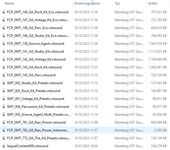
Task: Click file icon of SequelContent000.vstsound
Action: click(x=4, y=146)
